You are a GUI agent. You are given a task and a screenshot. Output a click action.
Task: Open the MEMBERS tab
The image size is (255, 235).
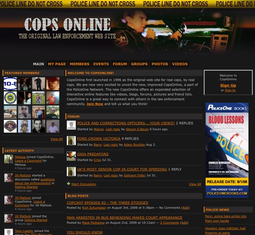coord(79,64)
